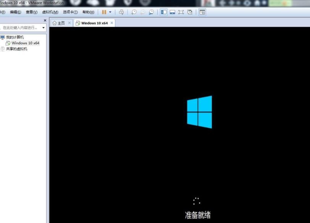Open the 编辑(E) menu
This screenshot has height=223, width=310.
16,12
